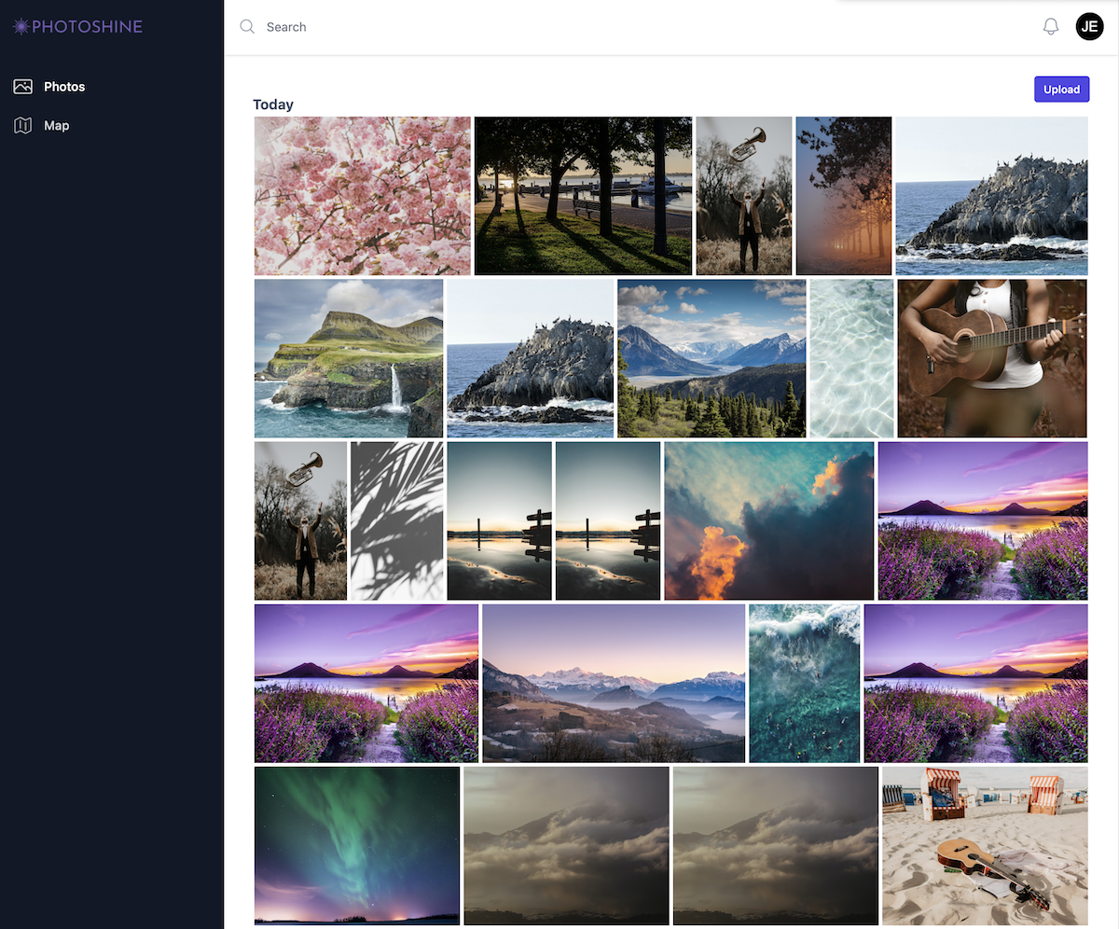Open cloudy mountain photo beside aurora photo
The height and width of the screenshot is (929, 1119).
(x=567, y=846)
